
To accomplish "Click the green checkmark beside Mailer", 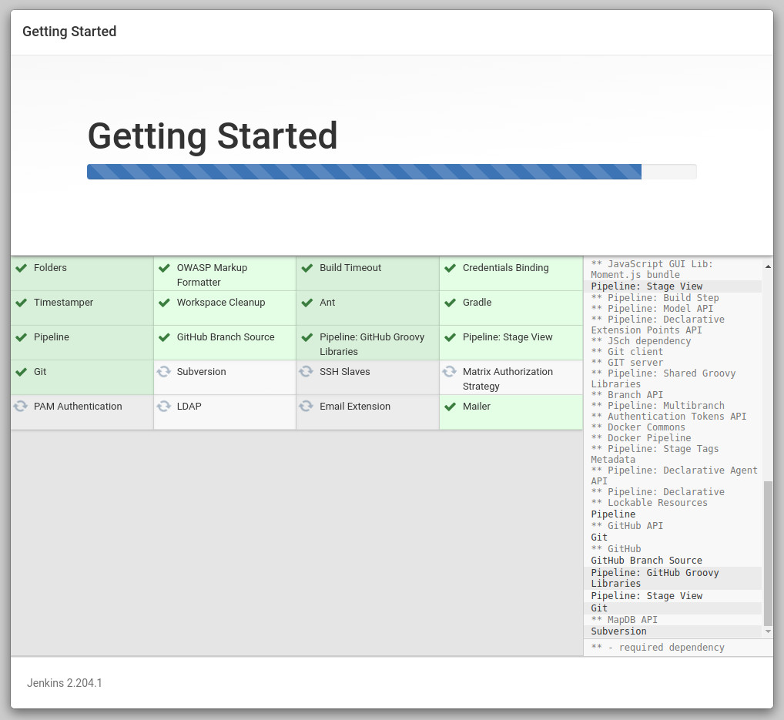I will 450,407.
